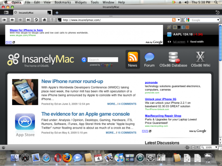Click the Rewind navigation button
222x166 pixels.
coord(5,20)
